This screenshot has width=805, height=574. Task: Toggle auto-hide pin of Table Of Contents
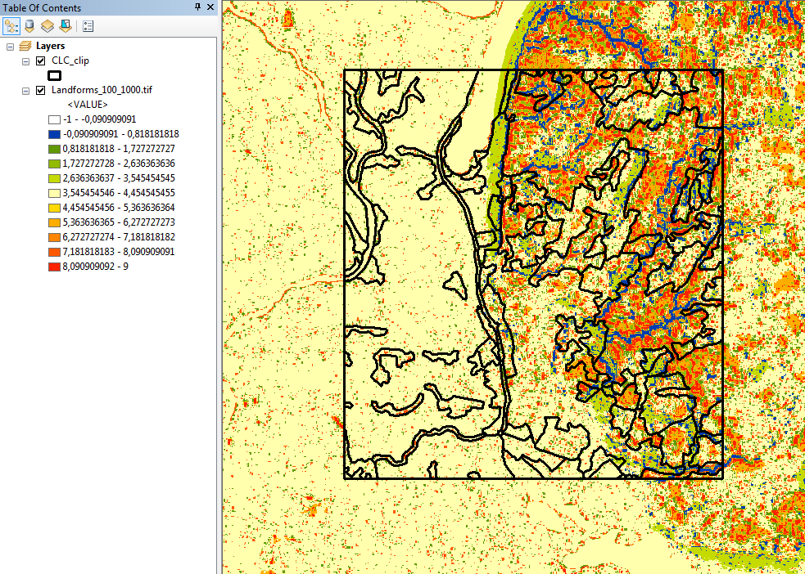198,7
